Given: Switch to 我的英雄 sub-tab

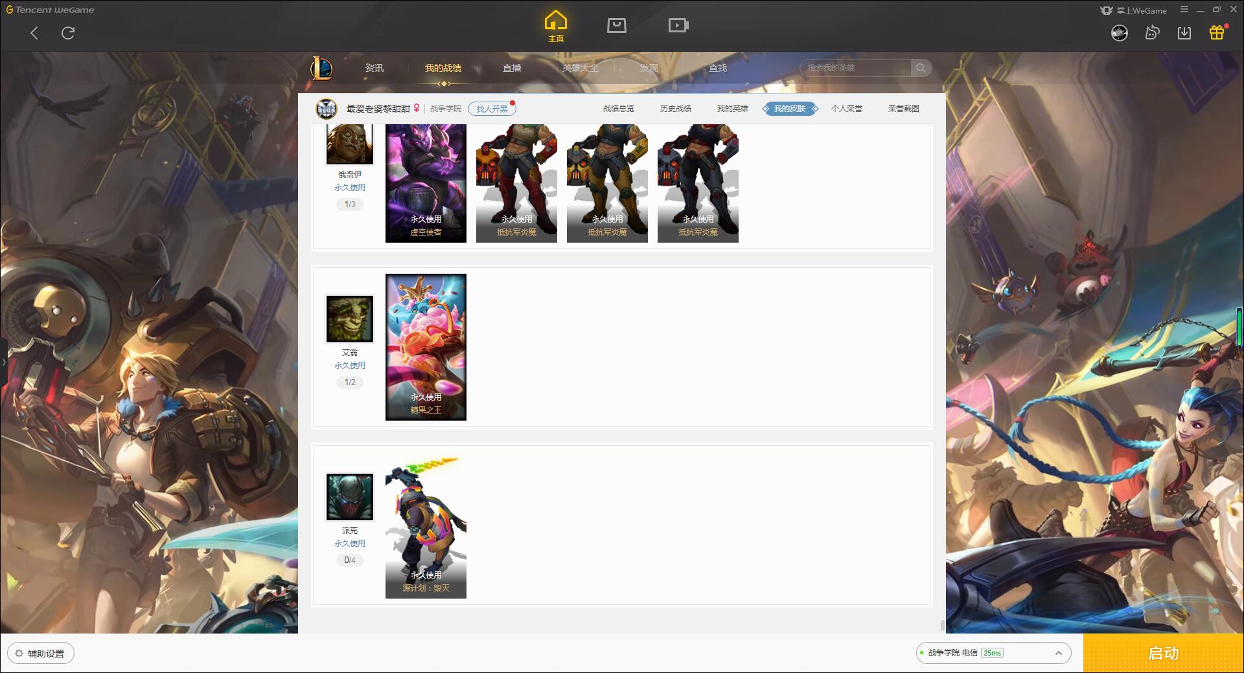Looking at the screenshot, I should 733,109.
